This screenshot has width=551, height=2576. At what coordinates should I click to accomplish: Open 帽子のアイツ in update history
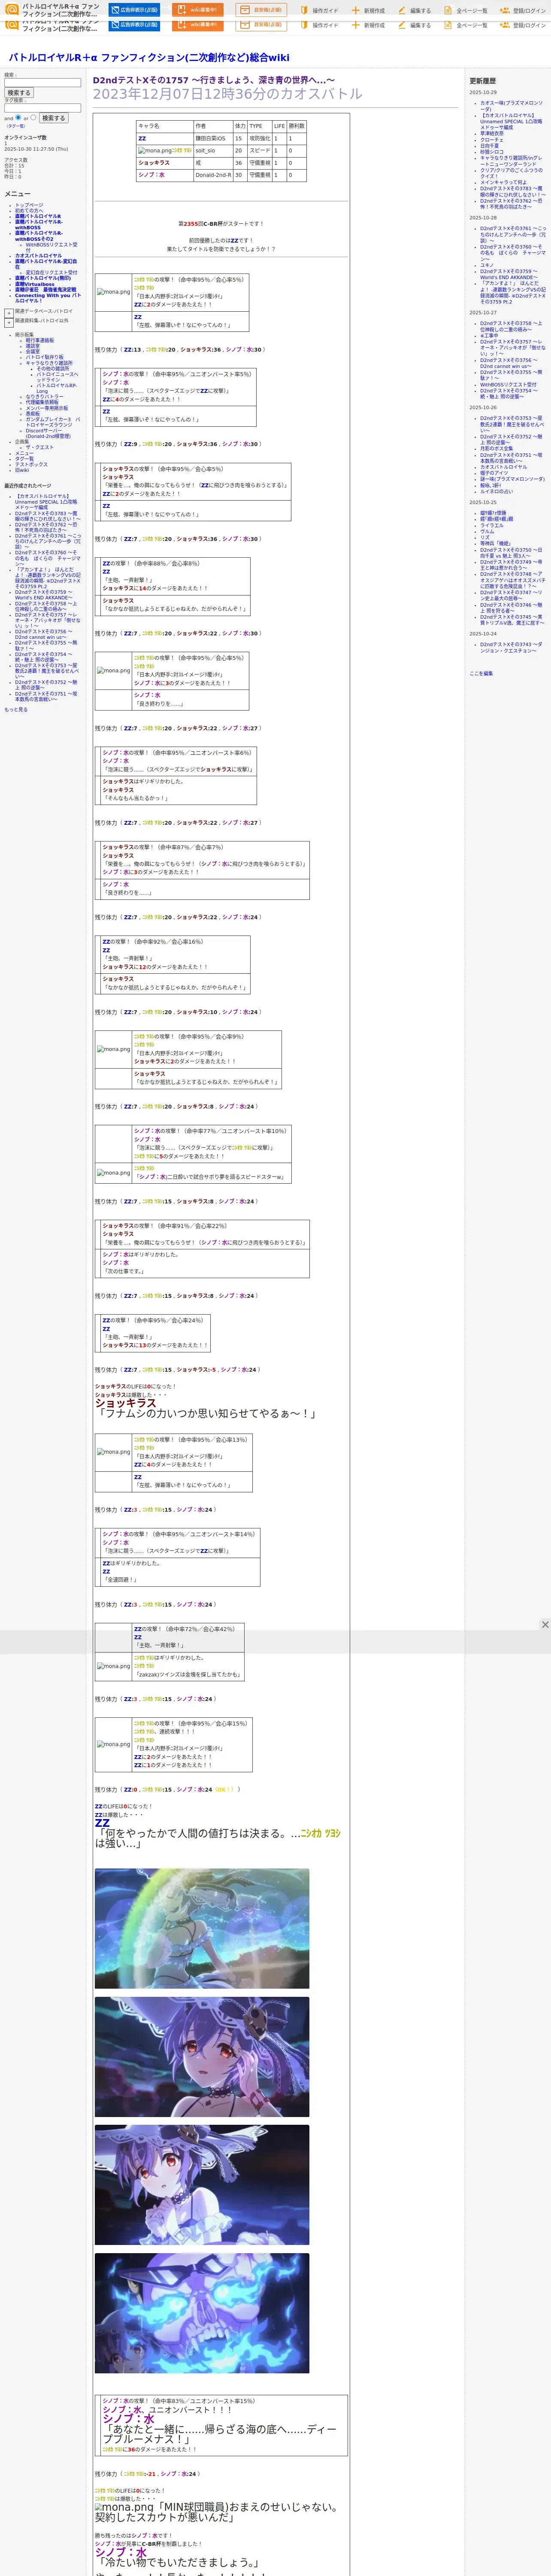(x=494, y=473)
